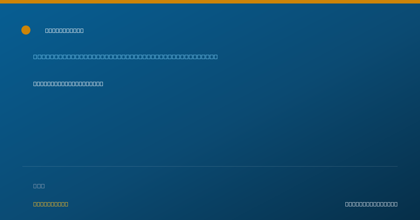Screen dimensions: 420x220
Task: Click the thin horizontal divider line
Action: pos(210,166)
